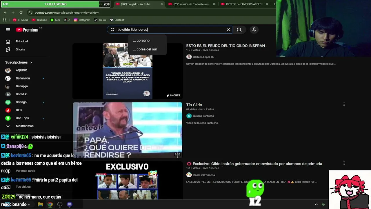Viewport: 371px width, 209px height.
Task: Start voice search with the microphone
Action: tap(254, 30)
